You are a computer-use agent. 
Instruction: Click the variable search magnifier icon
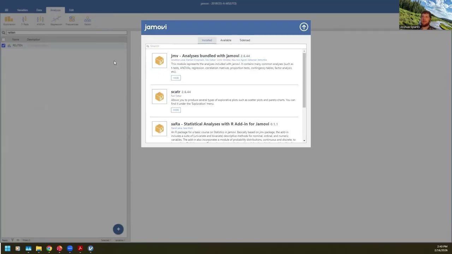(4, 32)
